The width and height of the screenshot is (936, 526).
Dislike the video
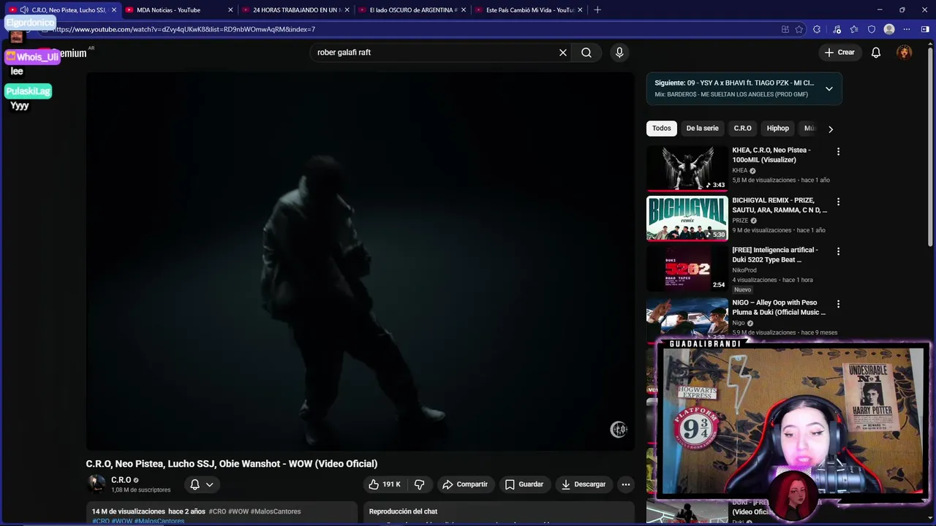[420, 484]
